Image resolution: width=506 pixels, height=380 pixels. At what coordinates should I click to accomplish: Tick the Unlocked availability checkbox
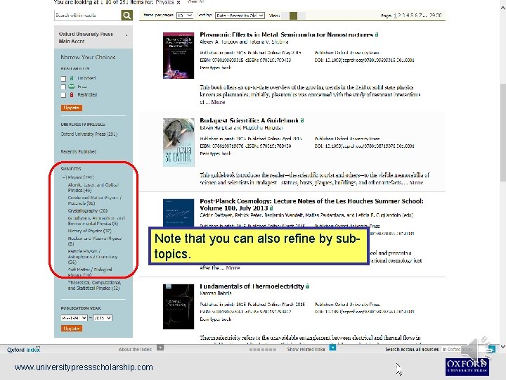(63, 79)
